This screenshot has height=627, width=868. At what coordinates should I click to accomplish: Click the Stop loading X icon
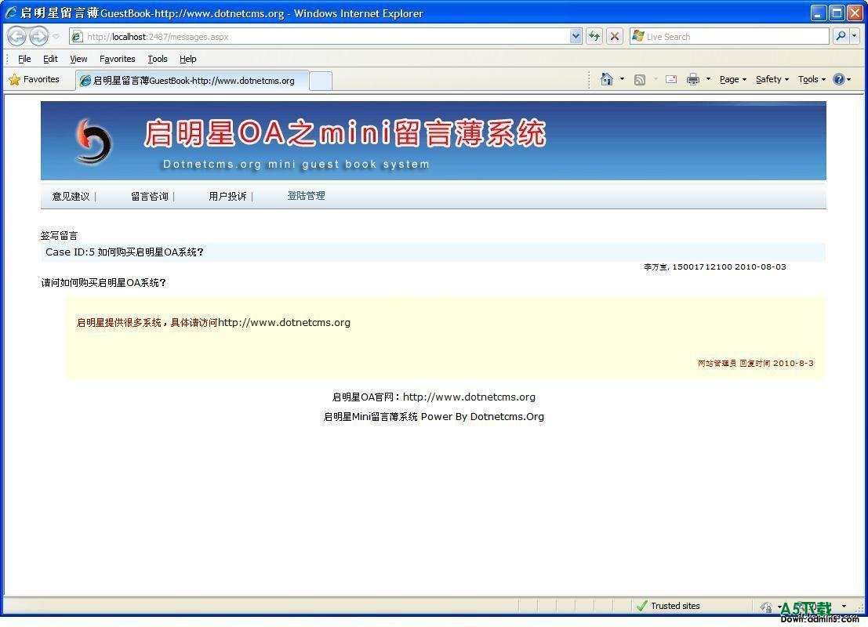click(x=615, y=37)
